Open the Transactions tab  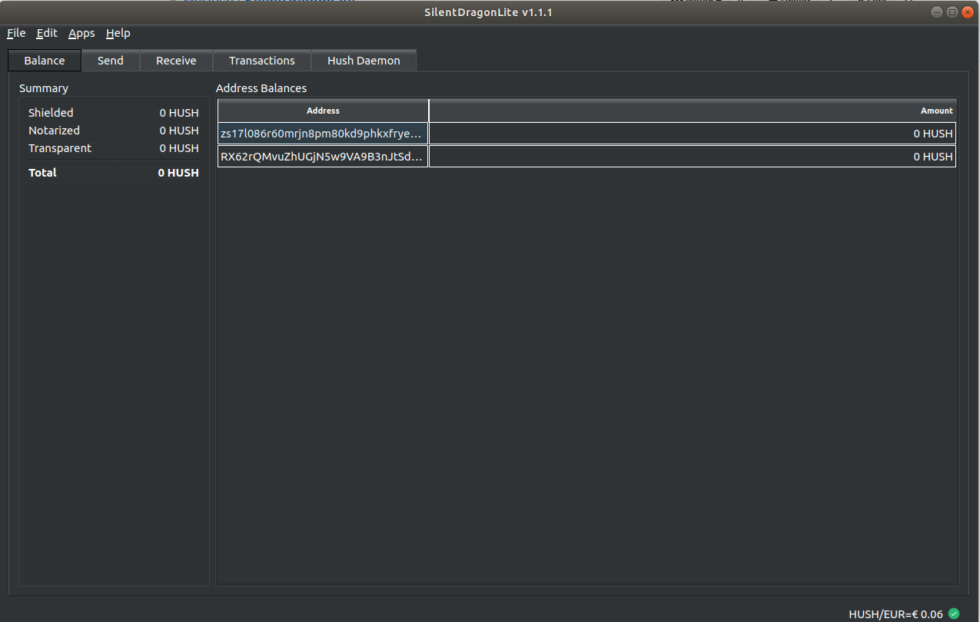(x=262, y=61)
